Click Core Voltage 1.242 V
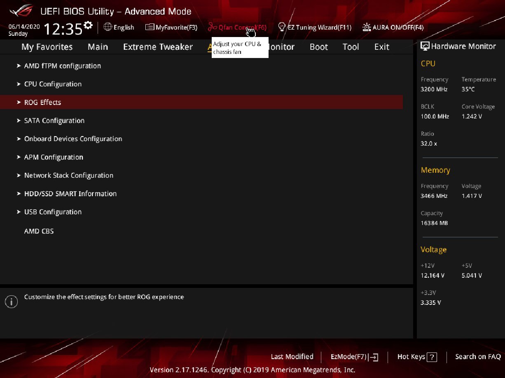505x378 pixels. click(x=472, y=116)
